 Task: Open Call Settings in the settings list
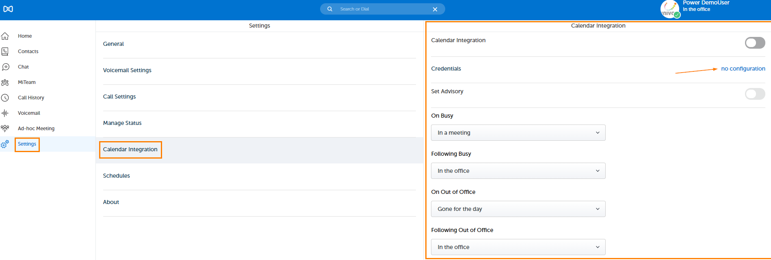259,98
